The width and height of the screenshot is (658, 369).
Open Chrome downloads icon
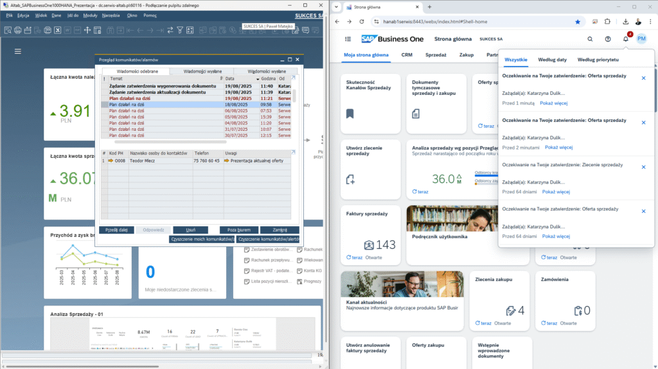coord(625,21)
